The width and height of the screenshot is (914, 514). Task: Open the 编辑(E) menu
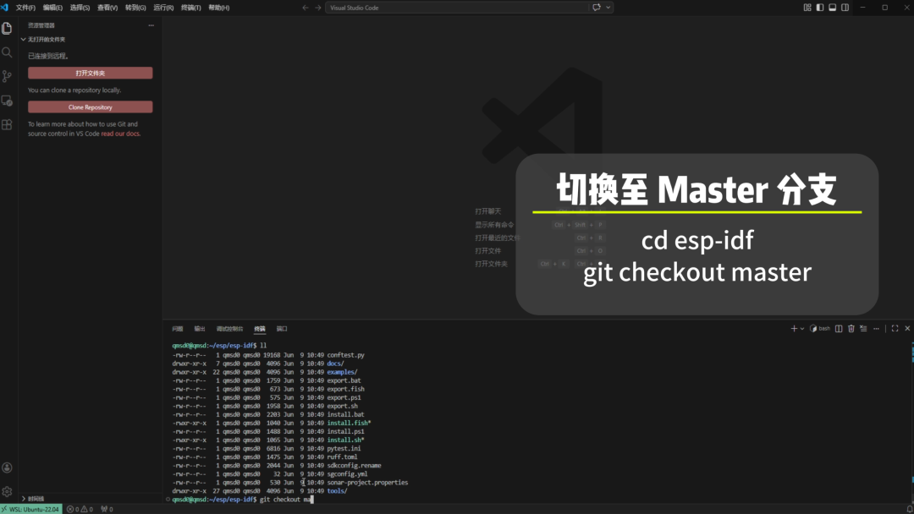click(x=52, y=8)
